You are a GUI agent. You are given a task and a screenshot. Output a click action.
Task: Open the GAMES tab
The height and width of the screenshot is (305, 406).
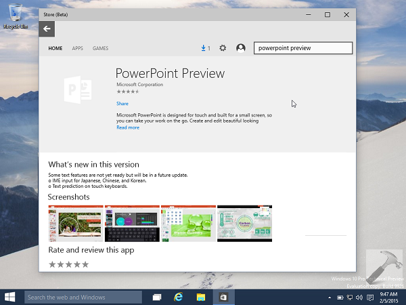[100, 48]
